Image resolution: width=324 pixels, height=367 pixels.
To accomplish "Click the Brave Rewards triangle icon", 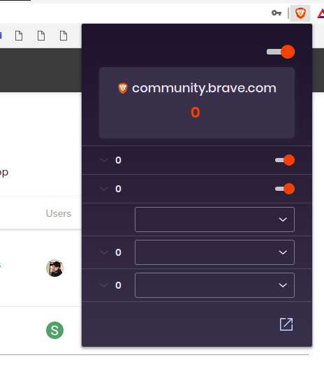I will click(x=321, y=13).
